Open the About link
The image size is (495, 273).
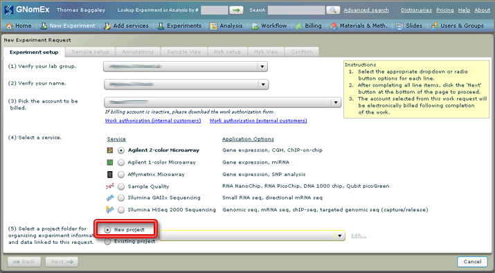tap(483, 10)
